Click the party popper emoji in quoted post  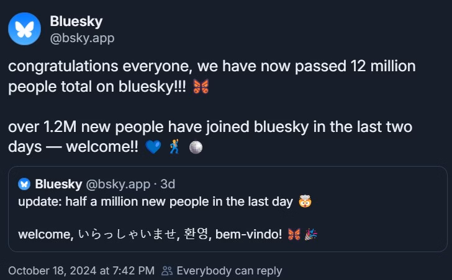pos(311,234)
